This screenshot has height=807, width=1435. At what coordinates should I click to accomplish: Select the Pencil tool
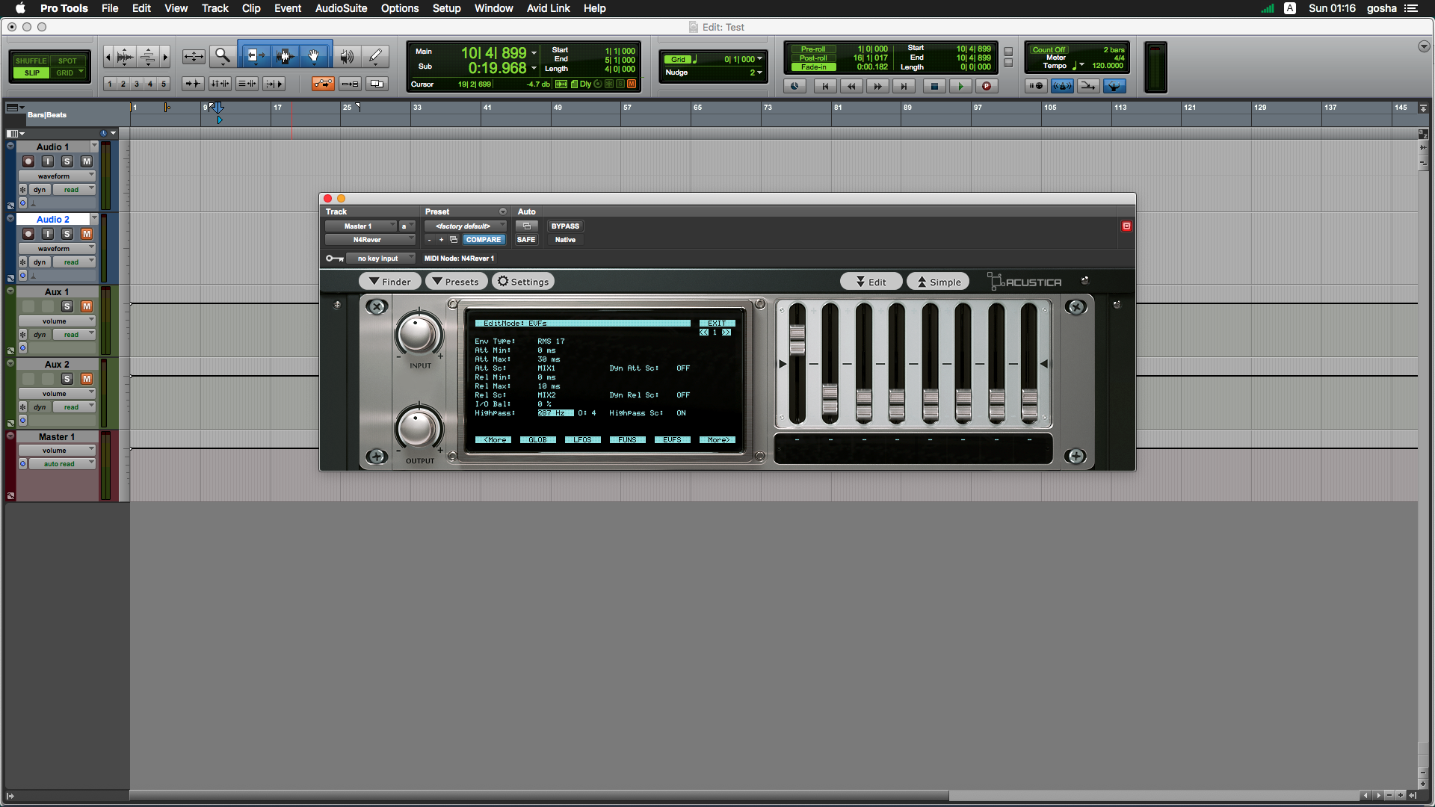(x=375, y=56)
